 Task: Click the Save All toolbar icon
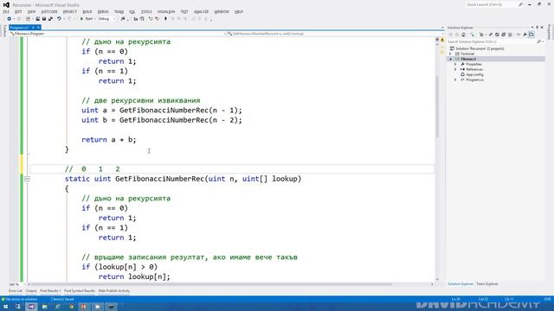pyautogui.click(x=50, y=19)
